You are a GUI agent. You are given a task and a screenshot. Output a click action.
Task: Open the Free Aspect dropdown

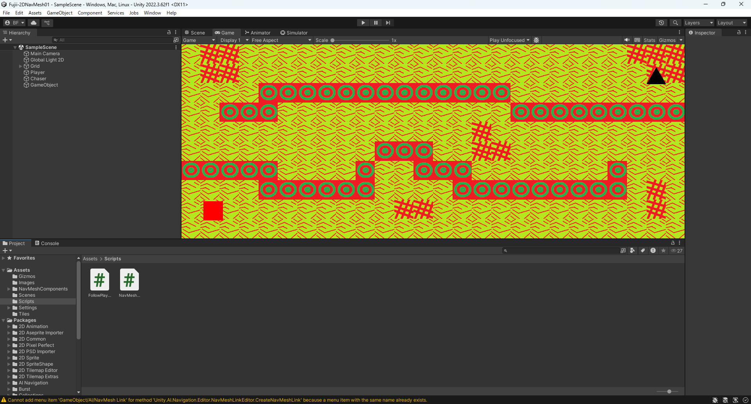[x=281, y=40]
